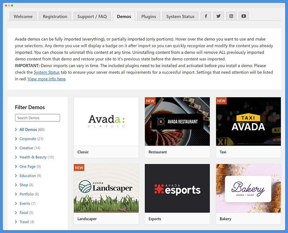
Task: Filter demos by One Page
Action: [30, 166]
